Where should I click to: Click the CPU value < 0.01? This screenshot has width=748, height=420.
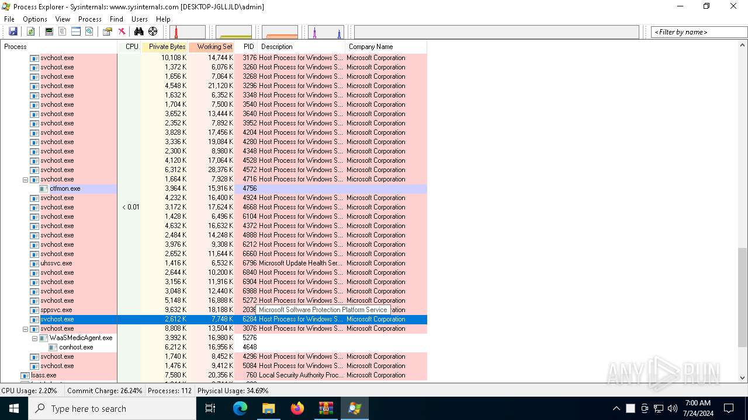(x=131, y=208)
